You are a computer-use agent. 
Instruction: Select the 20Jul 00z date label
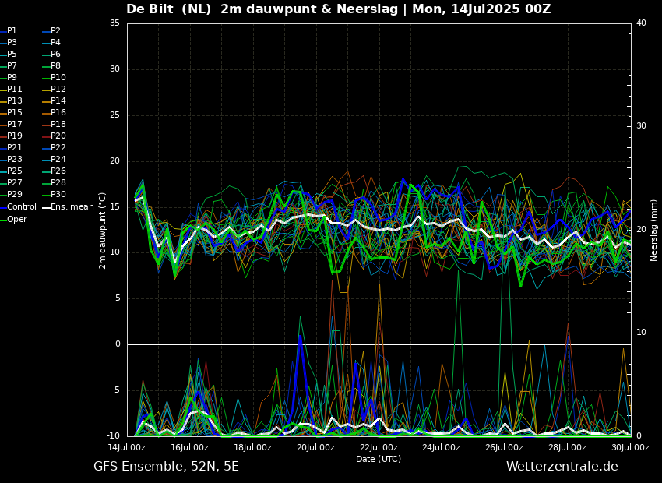pyautogui.click(x=315, y=447)
